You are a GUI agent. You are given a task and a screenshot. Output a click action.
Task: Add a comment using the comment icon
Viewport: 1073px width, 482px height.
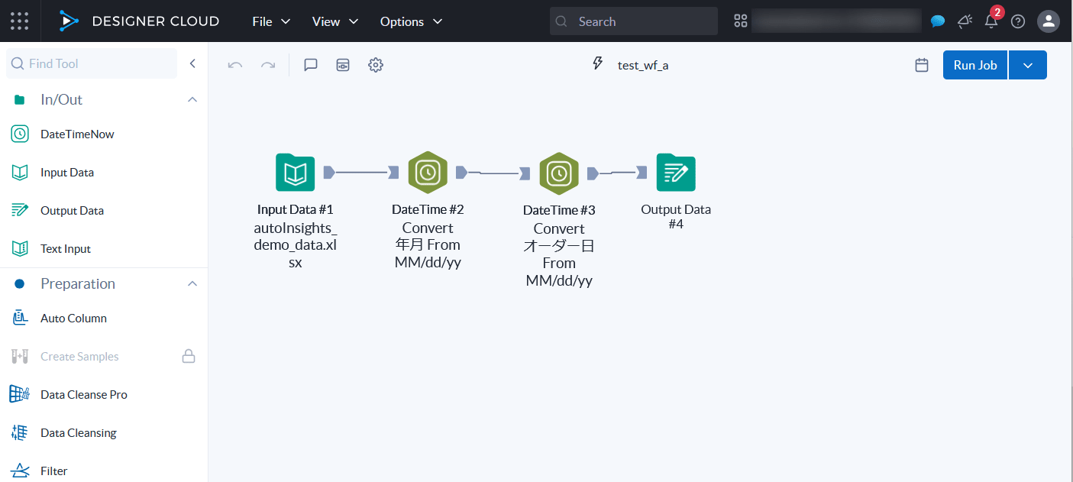[x=310, y=65]
